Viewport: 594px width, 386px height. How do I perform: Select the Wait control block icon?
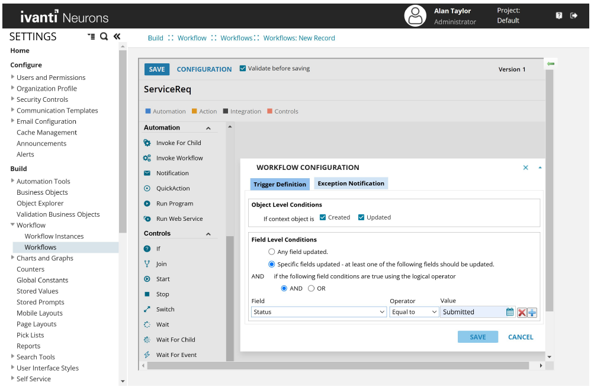(147, 324)
